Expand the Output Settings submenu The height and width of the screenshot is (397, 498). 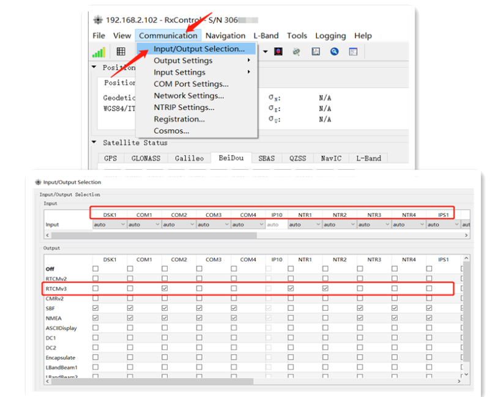pyautogui.click(x=196, y=60)
